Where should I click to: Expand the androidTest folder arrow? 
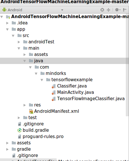click(19, 42)
